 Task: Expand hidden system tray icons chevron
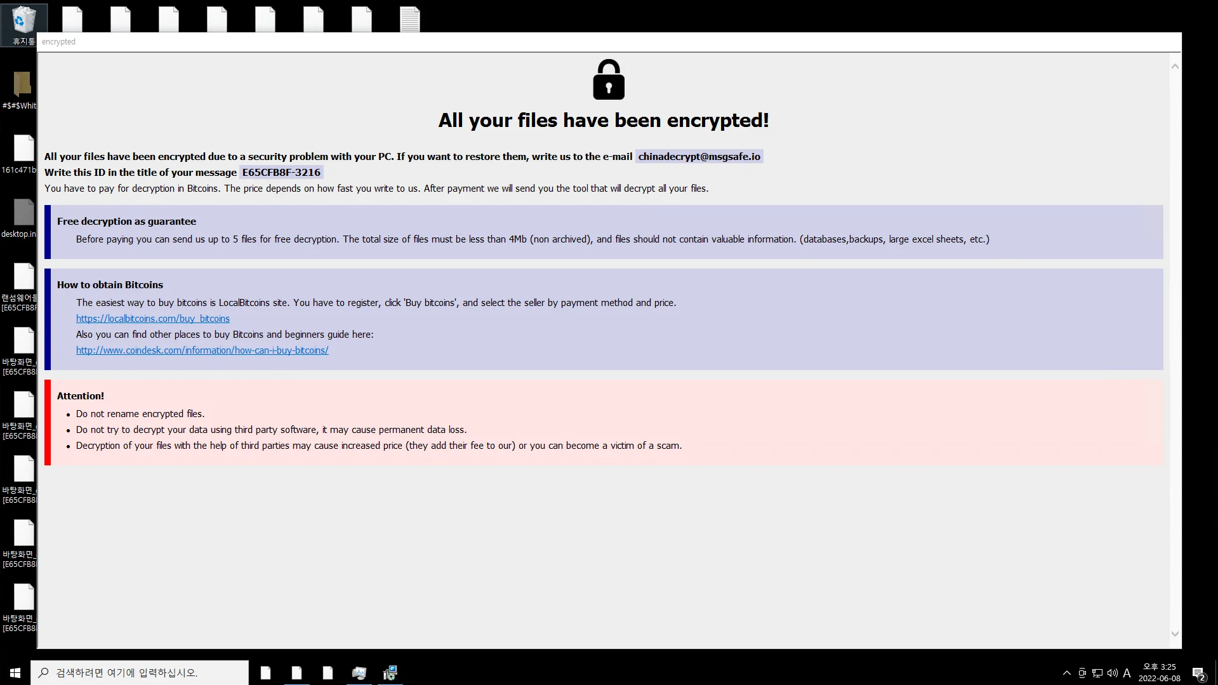coord(1066,673)
